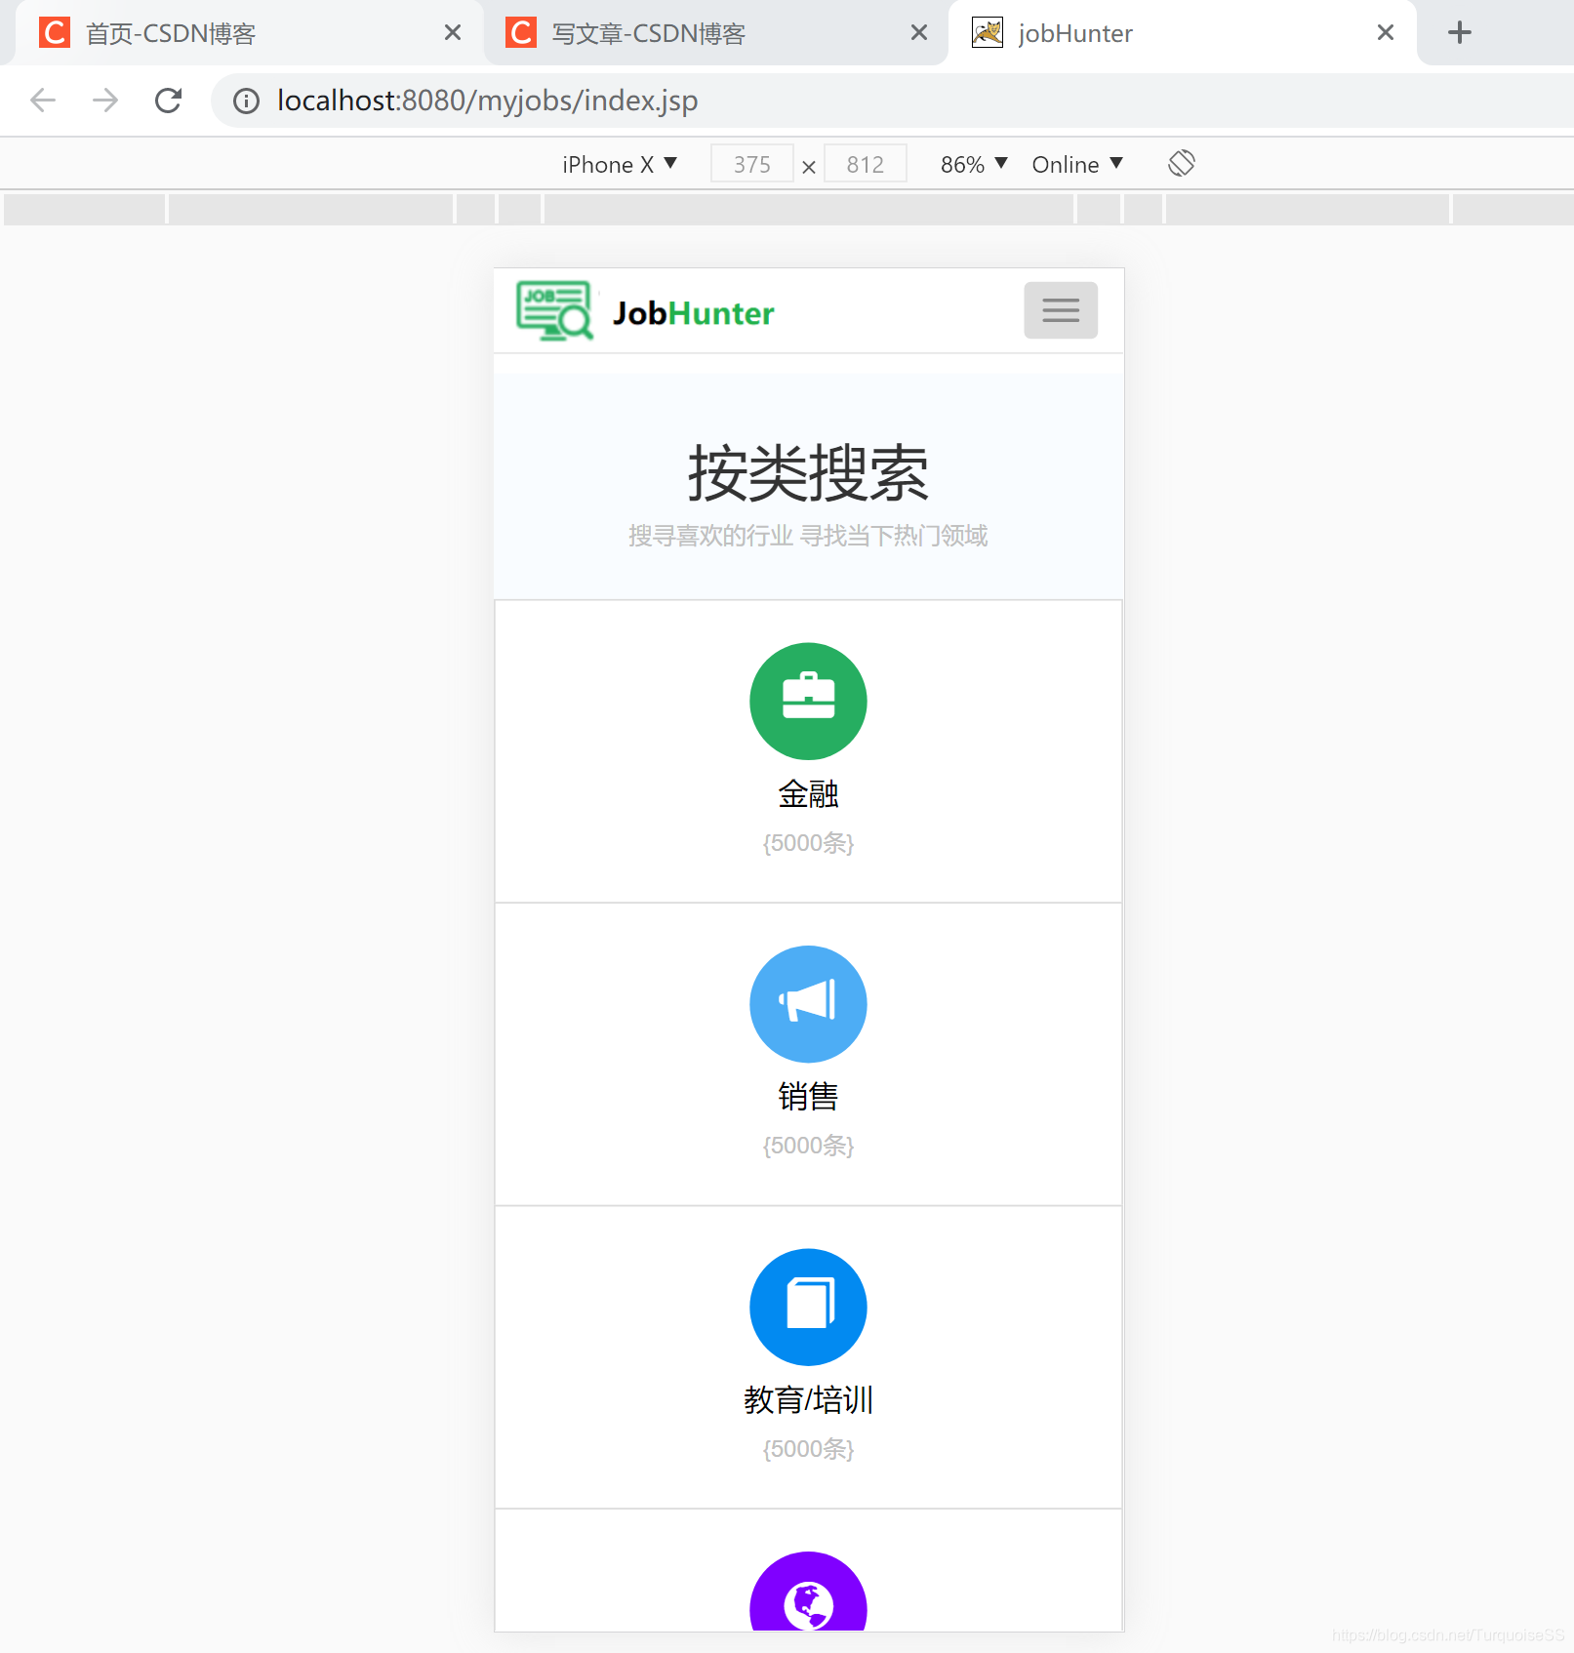Open the Online throttling dropdown
The width and height of the screenshot is (1574, 1653).
1077,164
